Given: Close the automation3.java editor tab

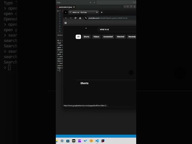Looking at the screenshot, I should pyautogui.click(x=74, y=7).
